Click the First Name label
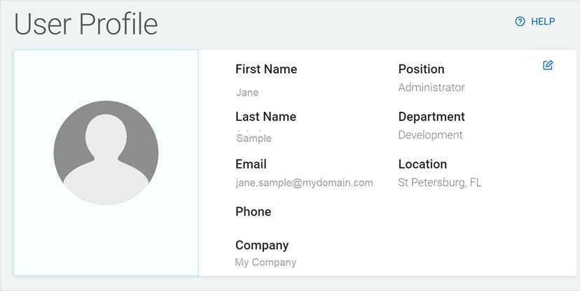580x291 pixels. [266, 69]
